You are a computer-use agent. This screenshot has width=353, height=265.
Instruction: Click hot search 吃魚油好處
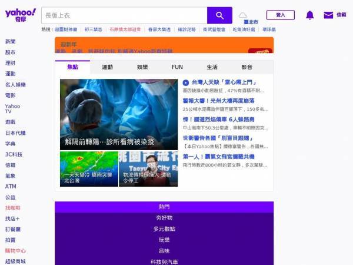click(244, 29)
